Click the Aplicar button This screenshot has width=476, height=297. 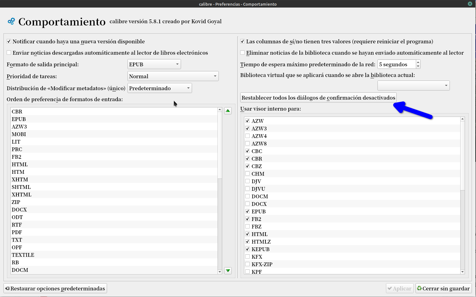[x=400, y=288]
